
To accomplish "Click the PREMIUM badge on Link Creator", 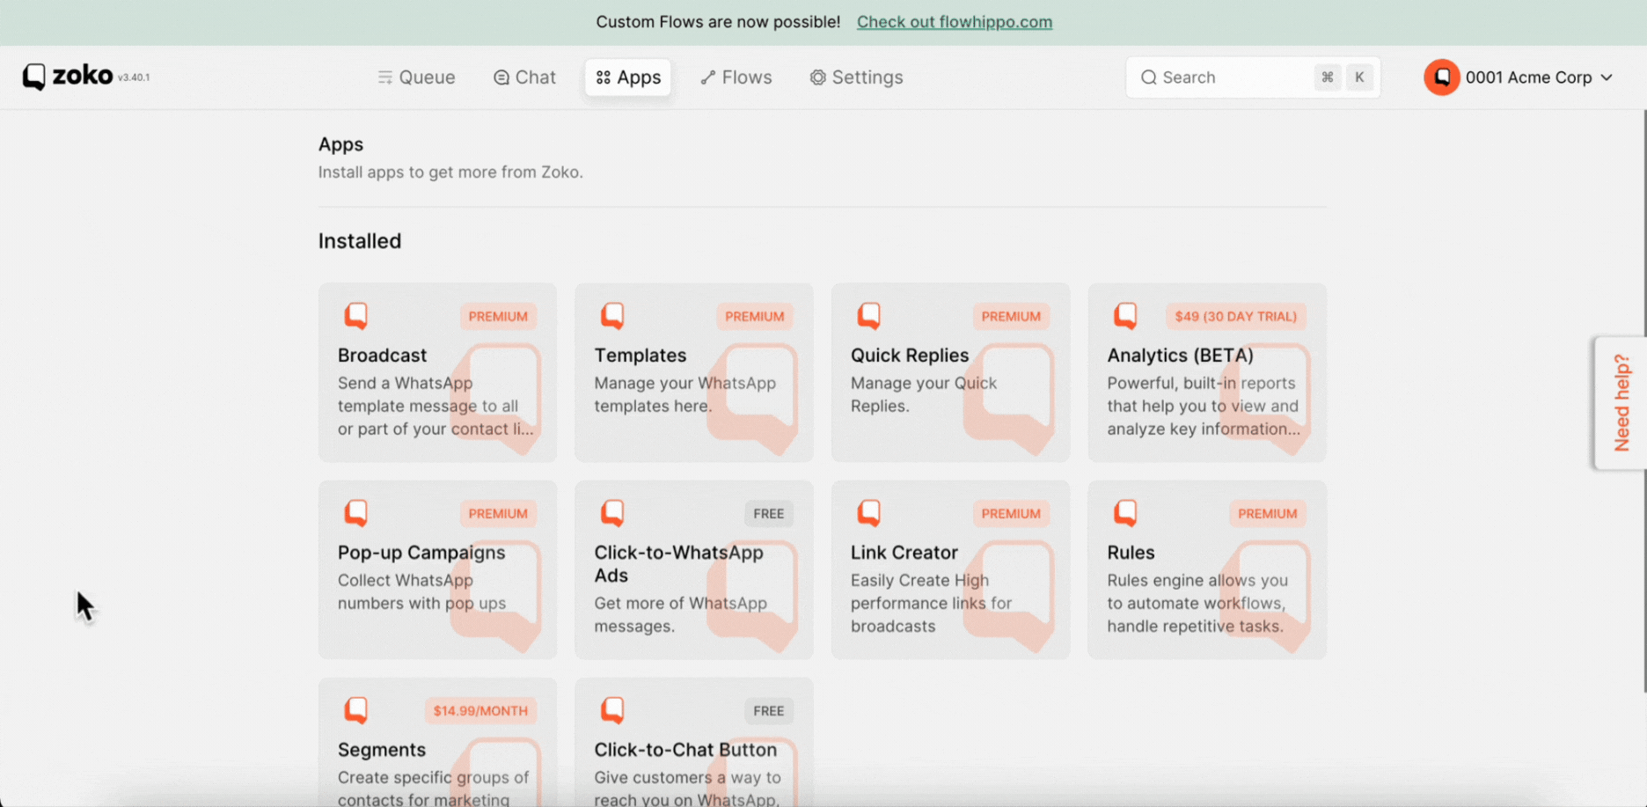I will coord(1011,513).
